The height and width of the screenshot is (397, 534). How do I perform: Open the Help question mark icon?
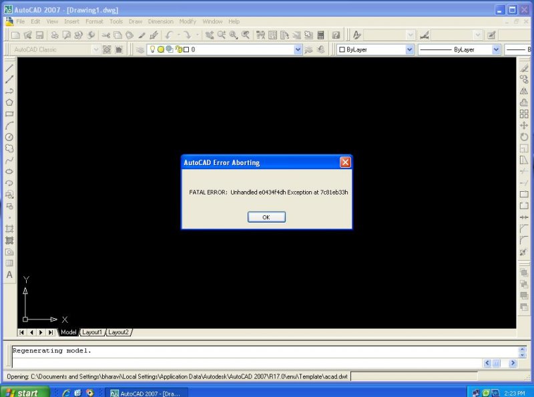click(x=336, y=35)
